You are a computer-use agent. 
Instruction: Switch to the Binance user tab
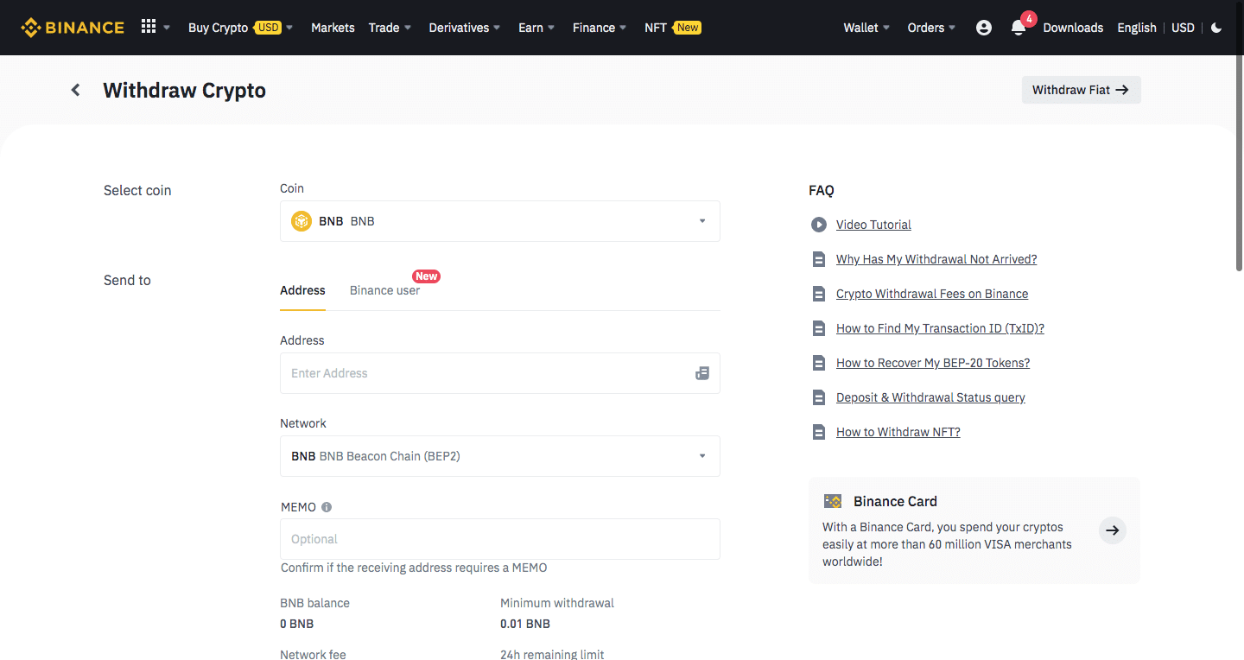(384, 290)
